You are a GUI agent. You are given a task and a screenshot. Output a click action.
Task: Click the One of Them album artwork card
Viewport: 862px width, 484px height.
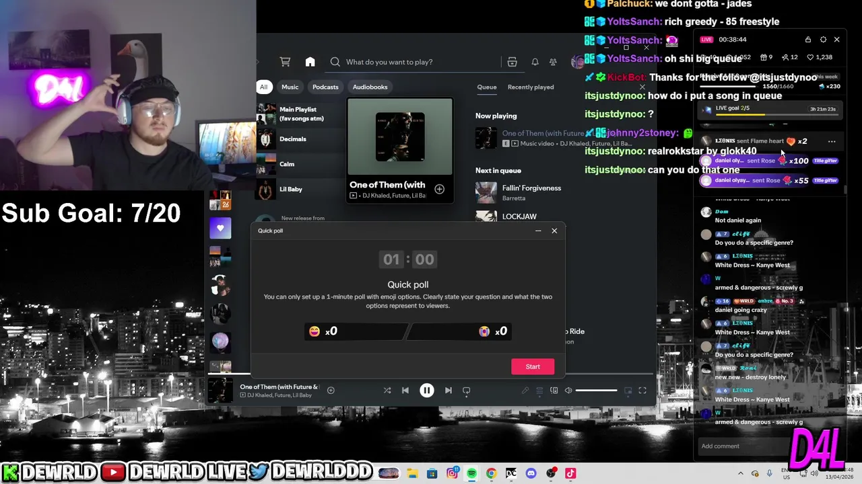(400, 136)
